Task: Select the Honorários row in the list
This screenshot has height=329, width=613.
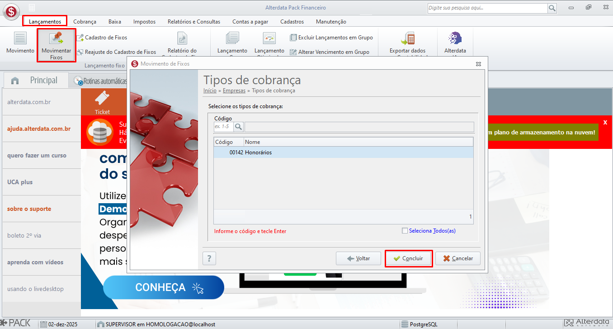Action: 343,153
